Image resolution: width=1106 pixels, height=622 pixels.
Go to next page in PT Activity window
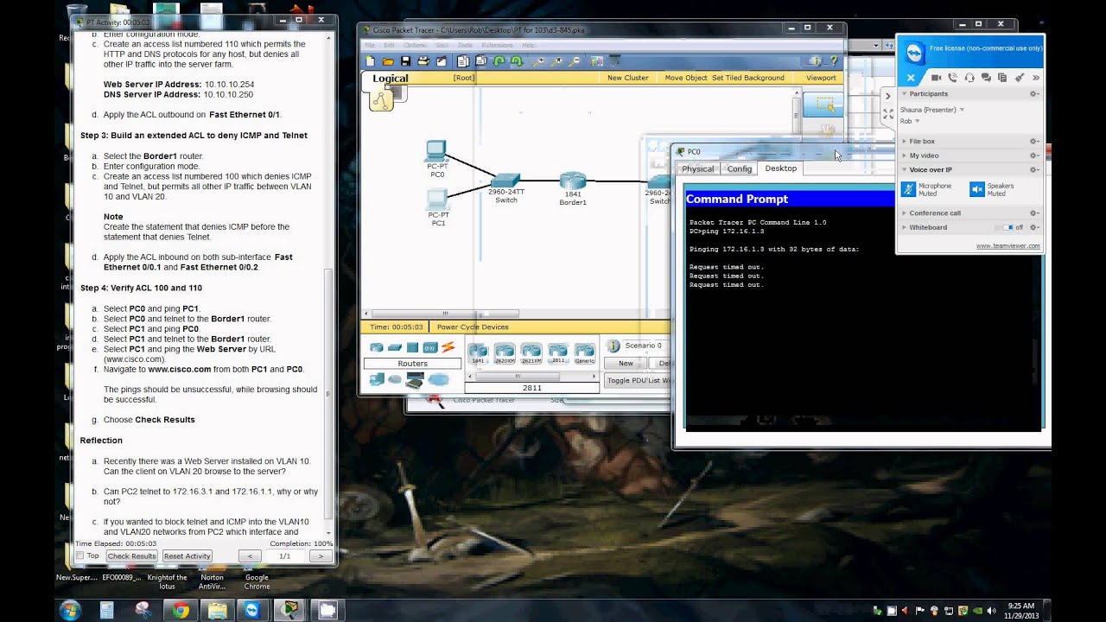(321, 556)
